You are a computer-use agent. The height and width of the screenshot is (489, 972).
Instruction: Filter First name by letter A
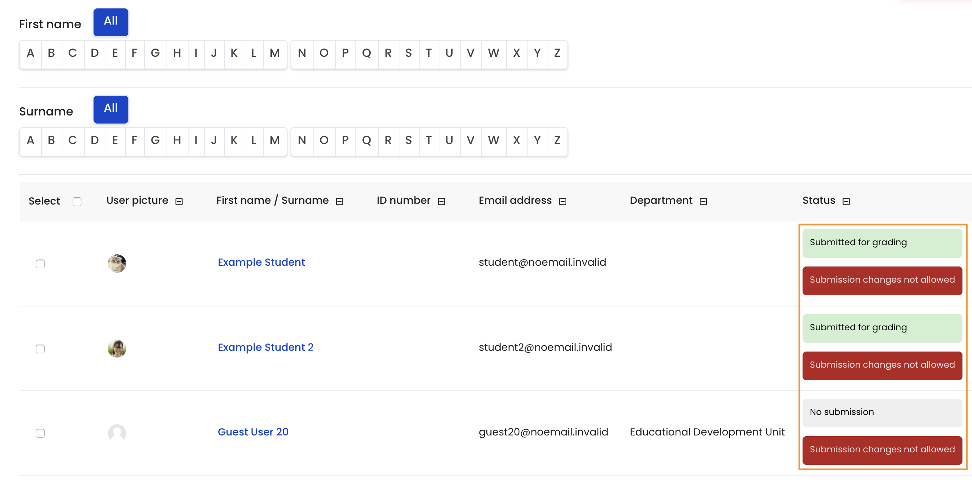[30, 54]
